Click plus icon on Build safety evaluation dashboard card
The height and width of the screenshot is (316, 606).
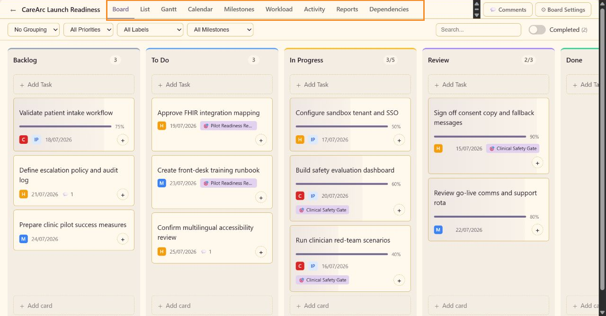click(x=399, y=210)
